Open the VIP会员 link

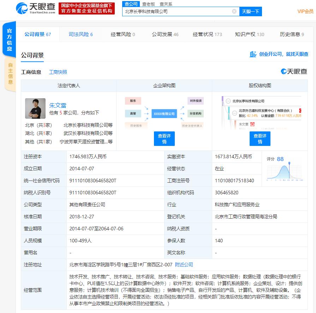305,11
